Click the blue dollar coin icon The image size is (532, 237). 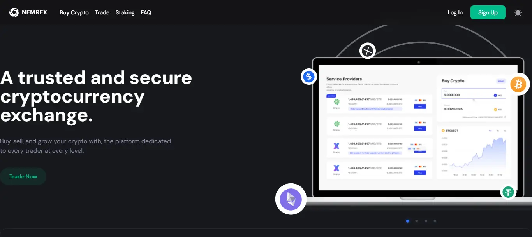[309, 77]
